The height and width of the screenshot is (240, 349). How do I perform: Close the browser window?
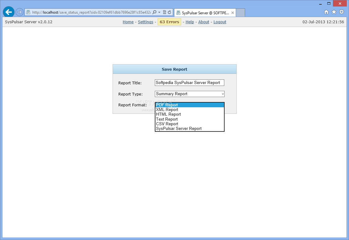[340, 3]
